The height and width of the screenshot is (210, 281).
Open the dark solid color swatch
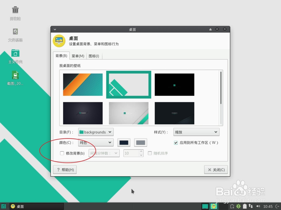pos(124,143)
